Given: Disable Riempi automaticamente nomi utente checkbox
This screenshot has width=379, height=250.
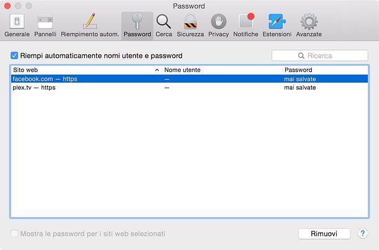Looking at the screenshot, I should tap(14, 55).
